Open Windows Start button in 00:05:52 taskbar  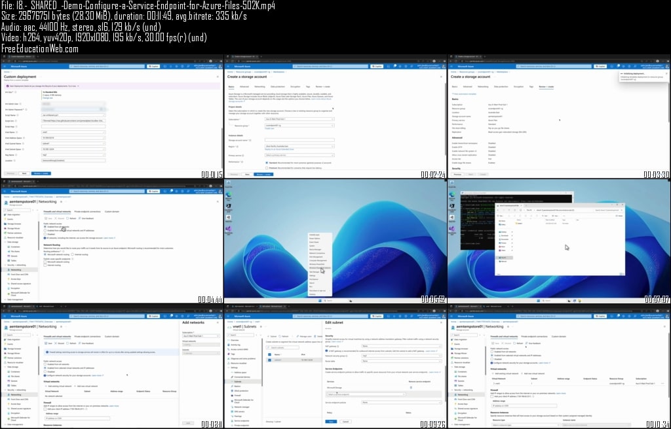pos(319,301)
